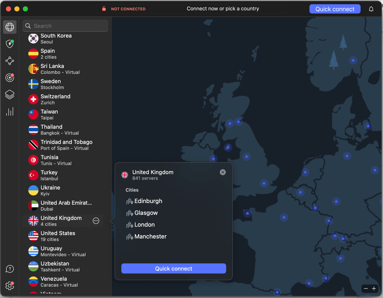The image size is (383, 298).
Task: Click the top-bar Quick connect button
Action: coord(335,9)
